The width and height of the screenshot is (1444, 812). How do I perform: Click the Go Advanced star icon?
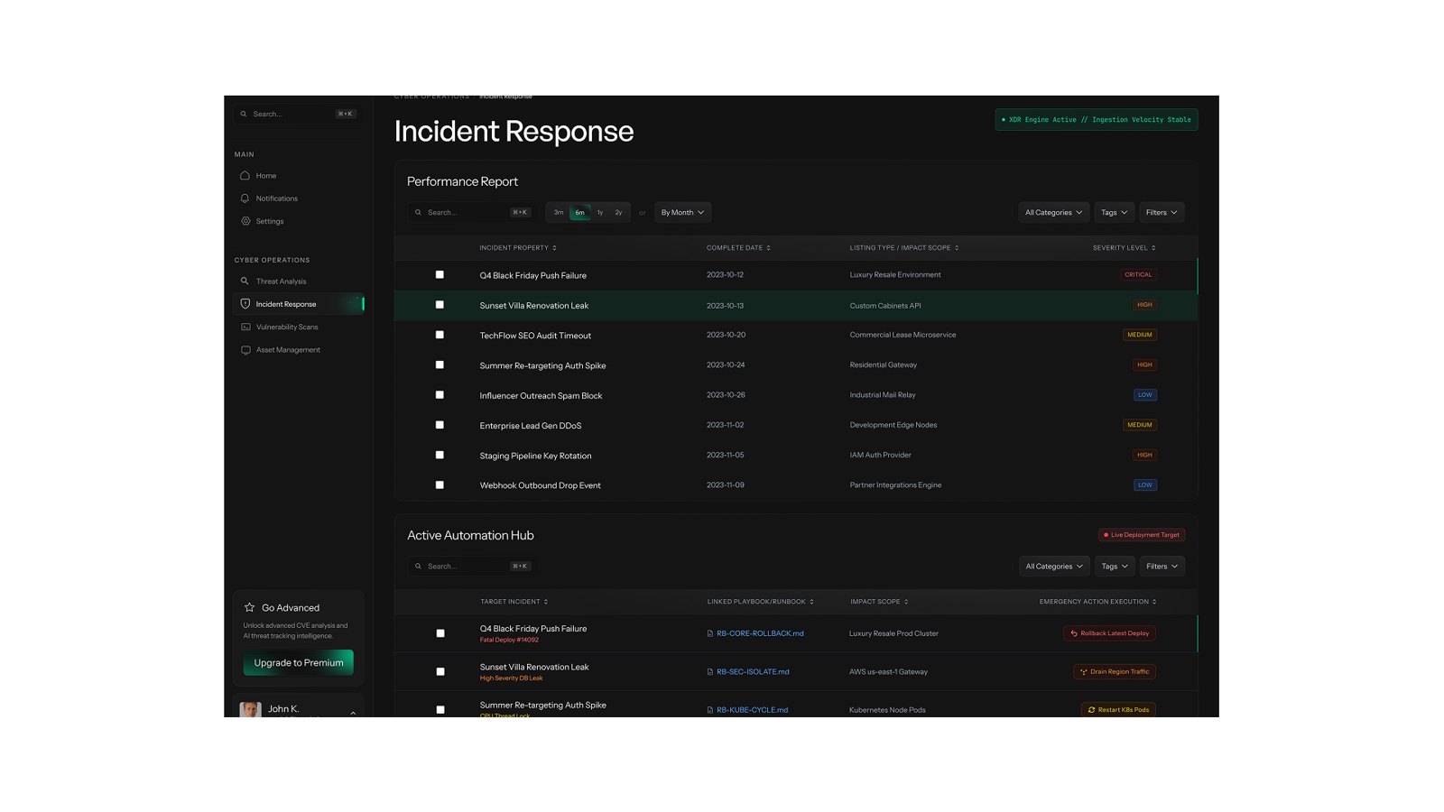(x=250, y=607)
